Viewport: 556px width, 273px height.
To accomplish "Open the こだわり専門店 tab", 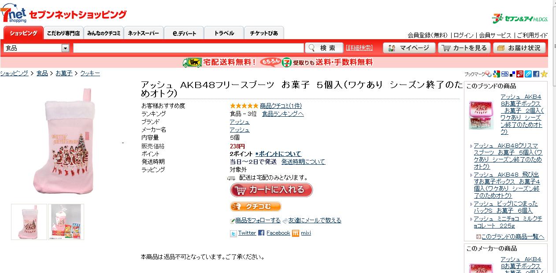I will pos(63,33).
